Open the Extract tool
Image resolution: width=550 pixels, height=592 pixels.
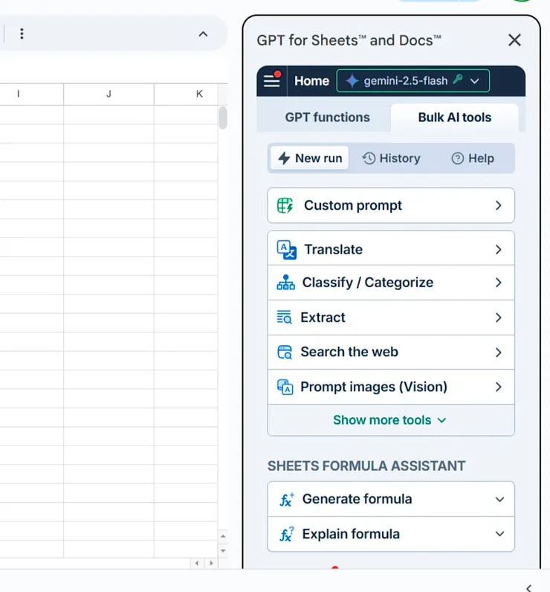click(391, 318)
